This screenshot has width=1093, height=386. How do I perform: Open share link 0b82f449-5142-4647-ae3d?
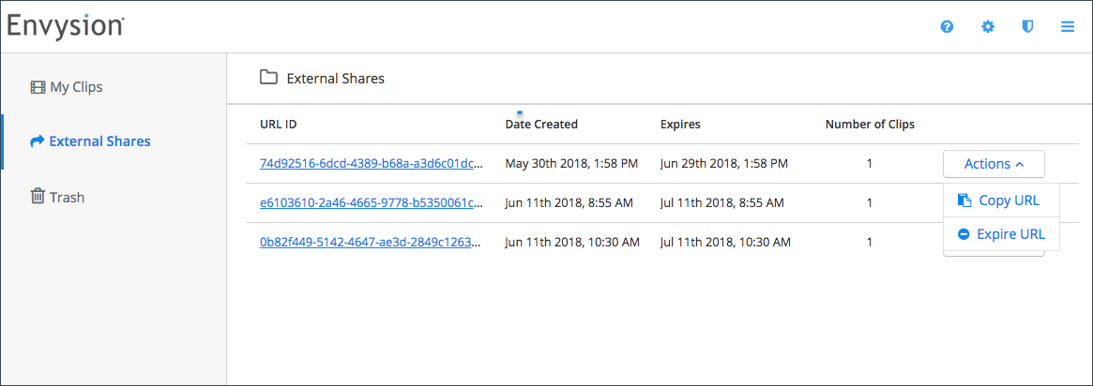(371, 243)
